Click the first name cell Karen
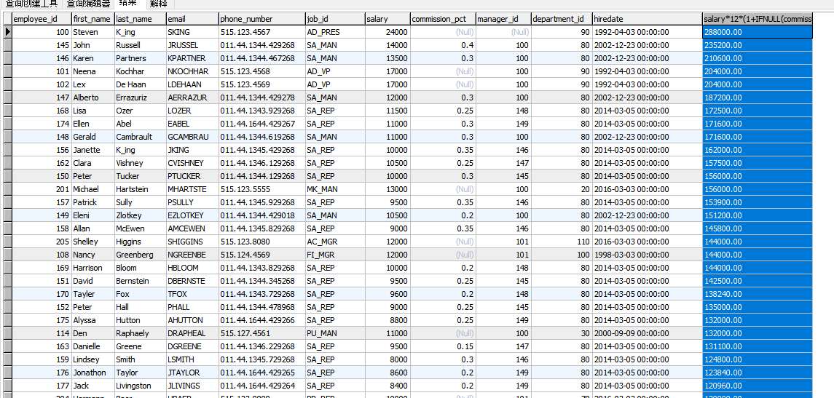Viewport: 834px width, 398px height. (x=93, y=58)
